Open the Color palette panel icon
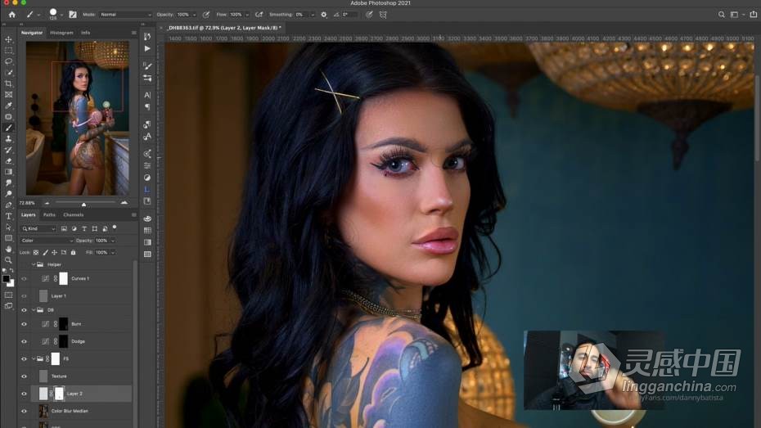 [x=147, y=219]
